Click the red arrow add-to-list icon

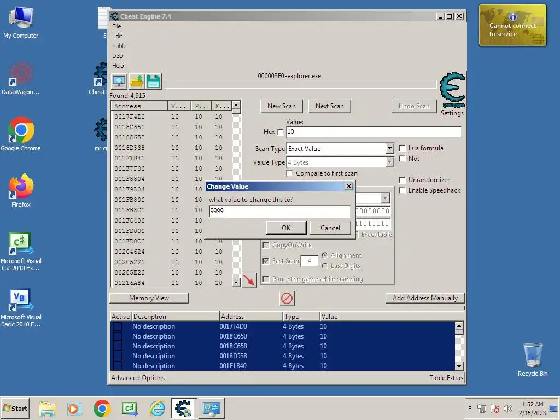(x=249, y=281)
